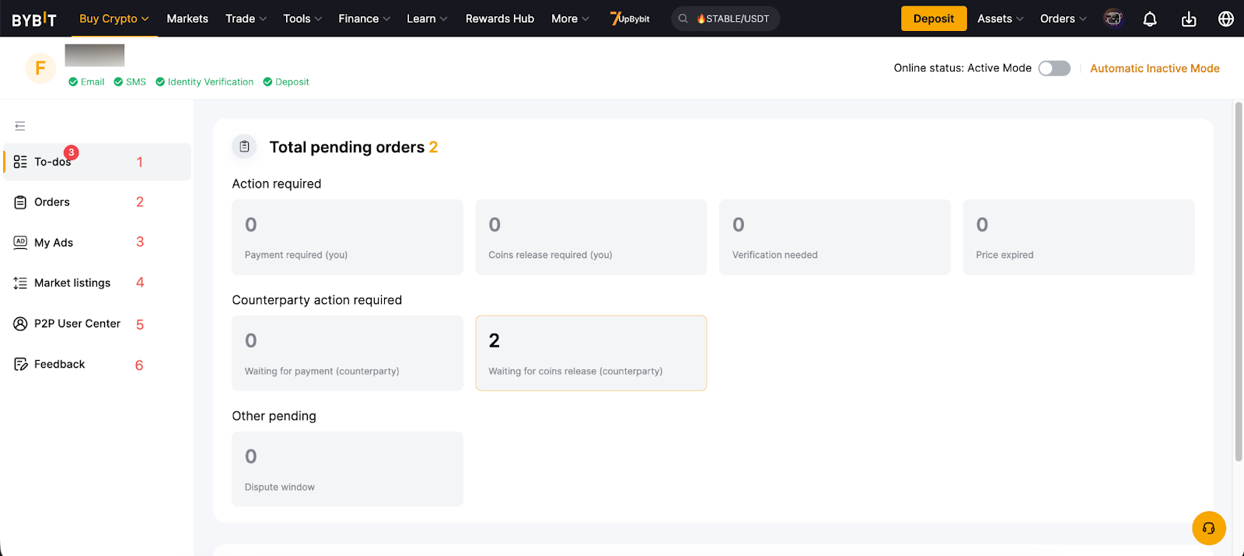Open the customer support headset button
The height and width of the screenshot is (556, 1244).
(x=1208, y=529)
